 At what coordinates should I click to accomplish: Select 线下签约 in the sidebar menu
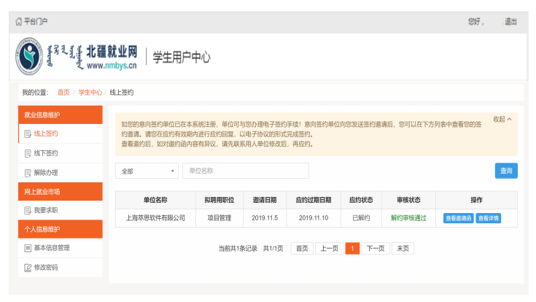pyautogui.click(x=46, y=154)
